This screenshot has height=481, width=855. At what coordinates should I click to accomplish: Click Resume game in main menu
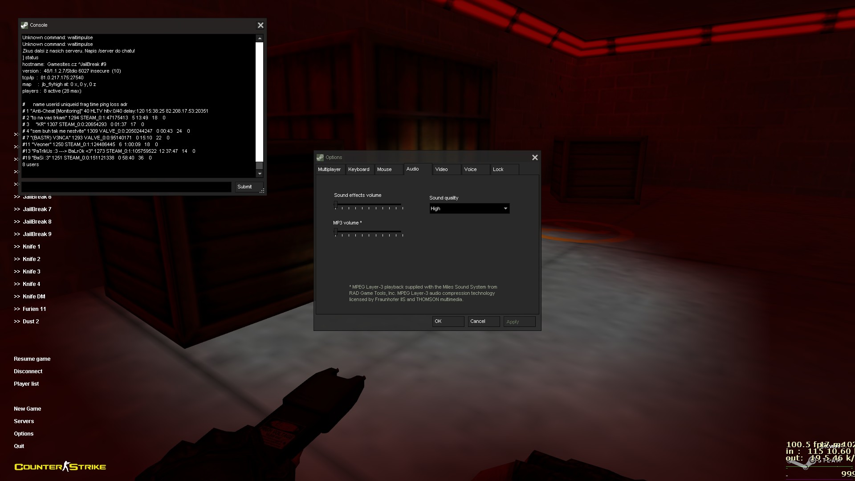click(32, 359)
